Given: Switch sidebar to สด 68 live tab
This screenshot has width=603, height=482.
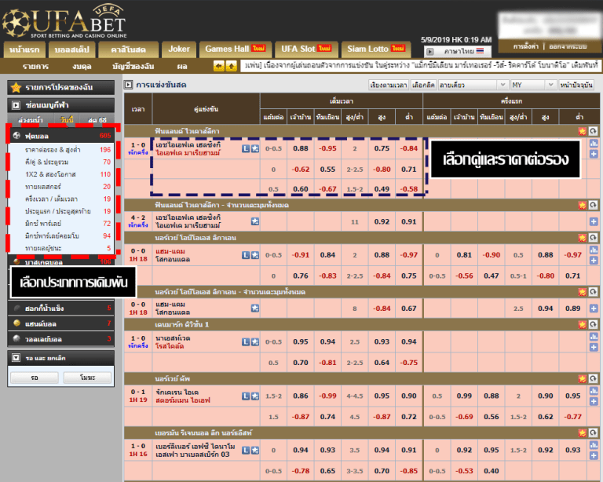Looking at the screenshot, I should point(97,119).
